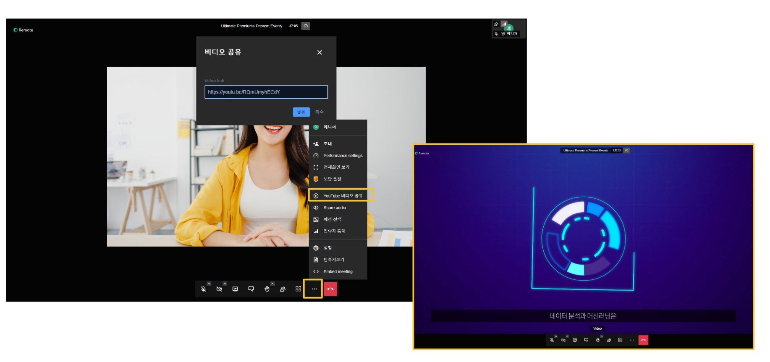Screen dimensions: 770x362
Task: Click the performance gauge icon beside timer
Action: coord(306,26)
